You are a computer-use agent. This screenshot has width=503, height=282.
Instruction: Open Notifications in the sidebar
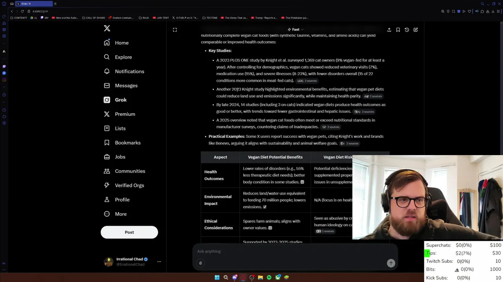(x=124, y=71)
